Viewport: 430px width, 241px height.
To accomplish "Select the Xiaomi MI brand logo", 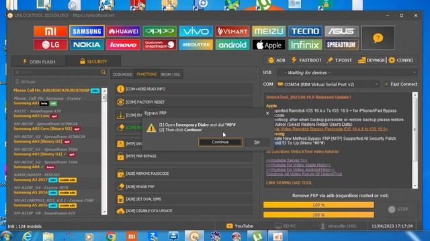I will (50, 31).
